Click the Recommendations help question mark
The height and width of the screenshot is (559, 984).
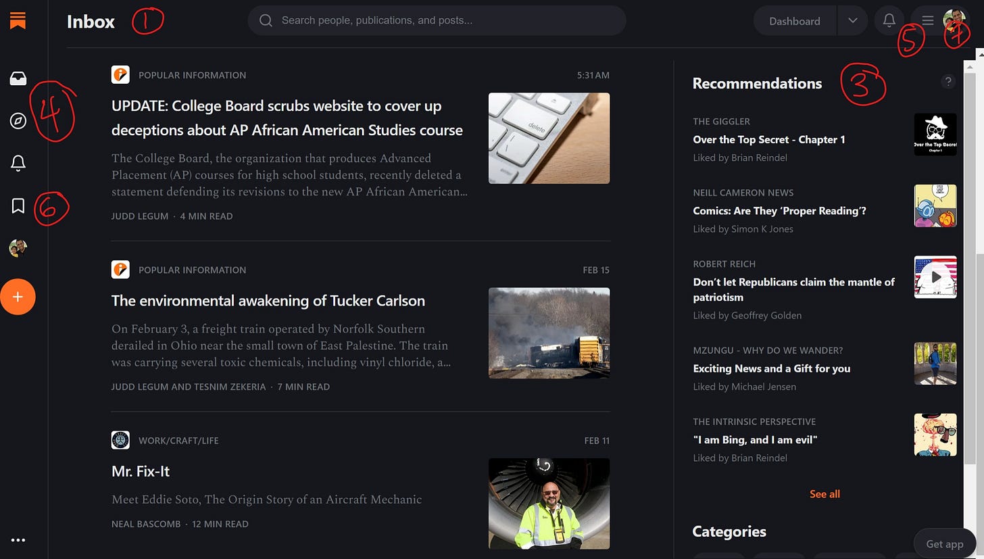pyautogui.click(x=948, y=82)
